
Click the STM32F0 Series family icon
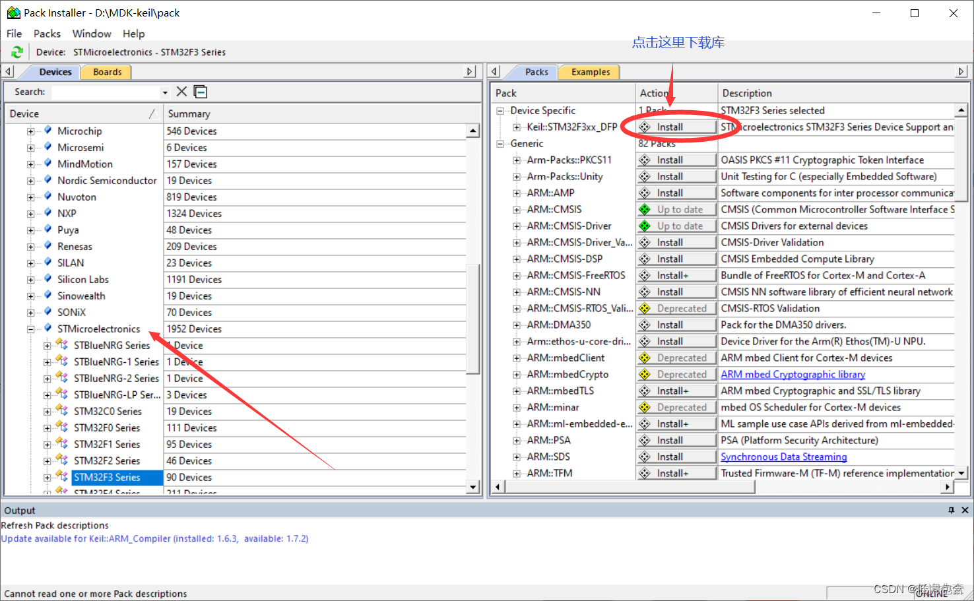[62, 427]
